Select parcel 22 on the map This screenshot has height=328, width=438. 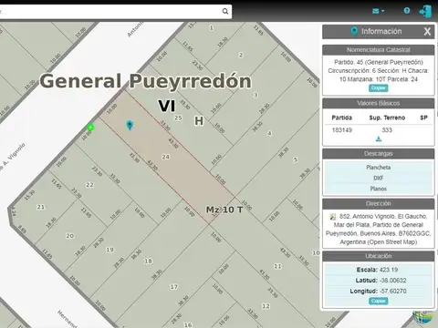(89, 185)
